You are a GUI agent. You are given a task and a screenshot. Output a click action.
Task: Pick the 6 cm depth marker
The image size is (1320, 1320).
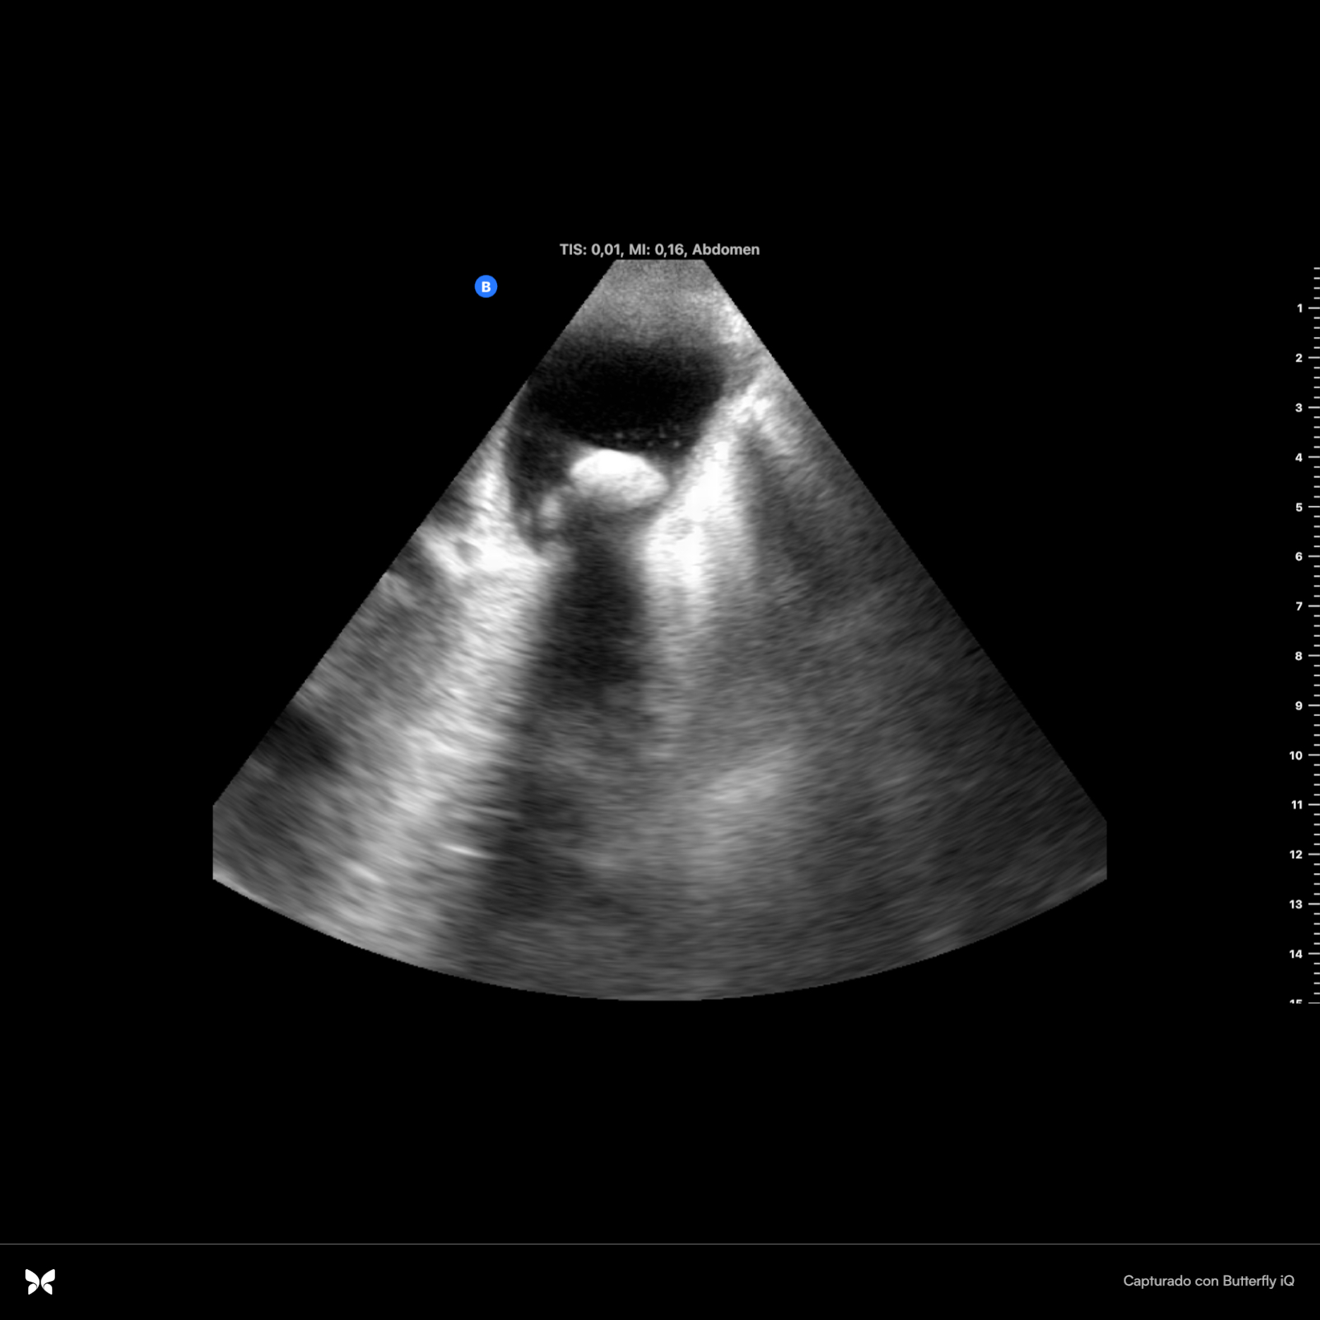coord(1300,557)
